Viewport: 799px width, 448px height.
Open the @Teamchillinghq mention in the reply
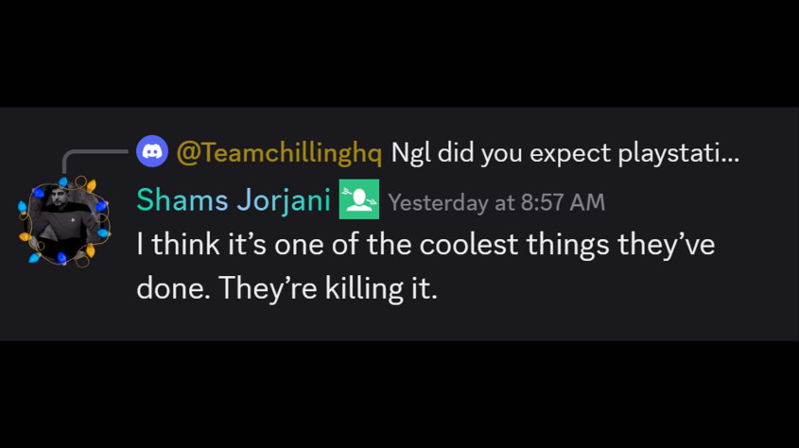coord(279,152)
